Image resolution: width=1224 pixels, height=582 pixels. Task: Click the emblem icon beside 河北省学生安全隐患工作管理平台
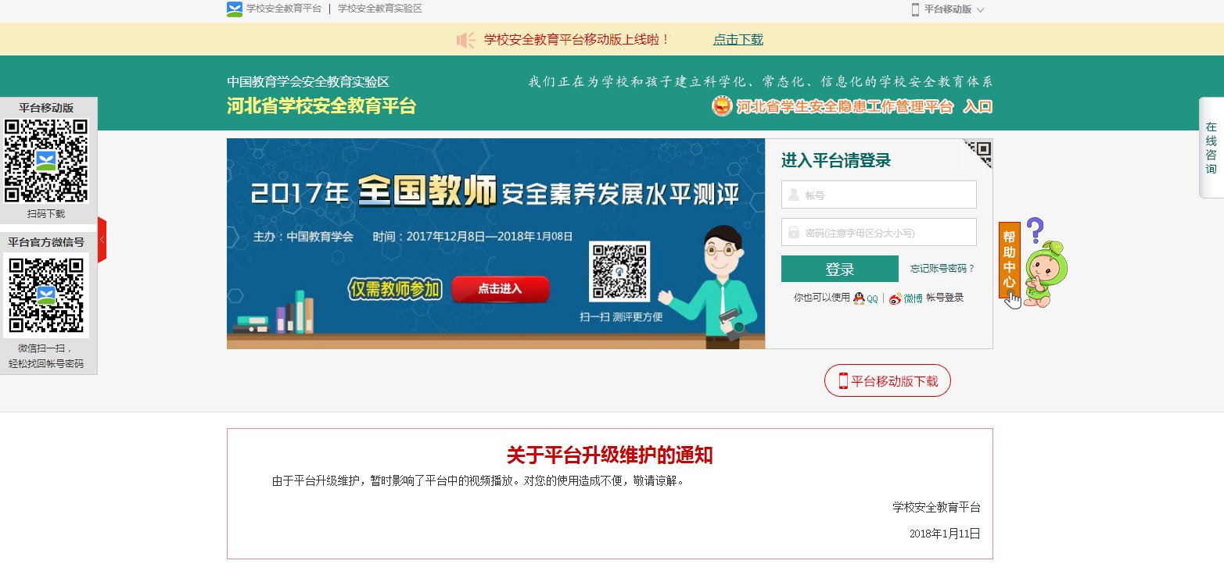click(x=723, y=105)
